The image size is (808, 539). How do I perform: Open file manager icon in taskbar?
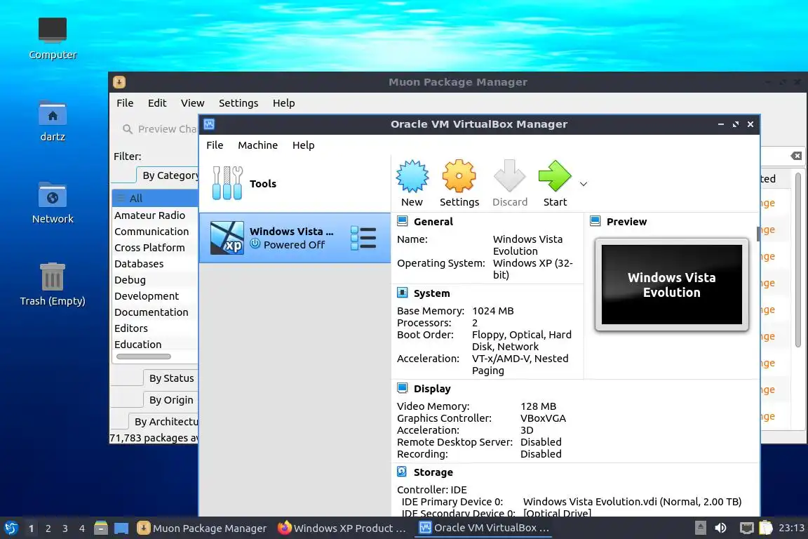[101, 528]
